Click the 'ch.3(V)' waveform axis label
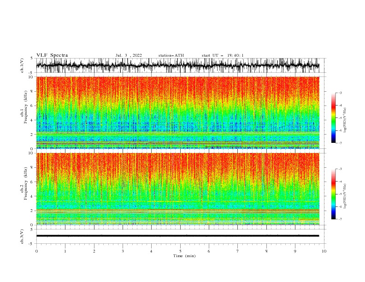The width and height of the screenshot is (365, 282). [x=22, y=236]
